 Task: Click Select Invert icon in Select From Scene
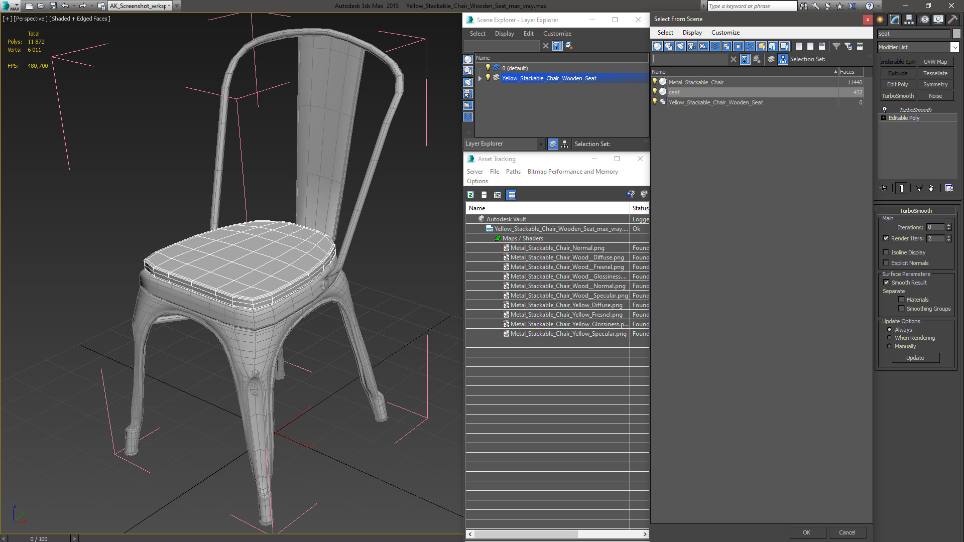[822, 46]
